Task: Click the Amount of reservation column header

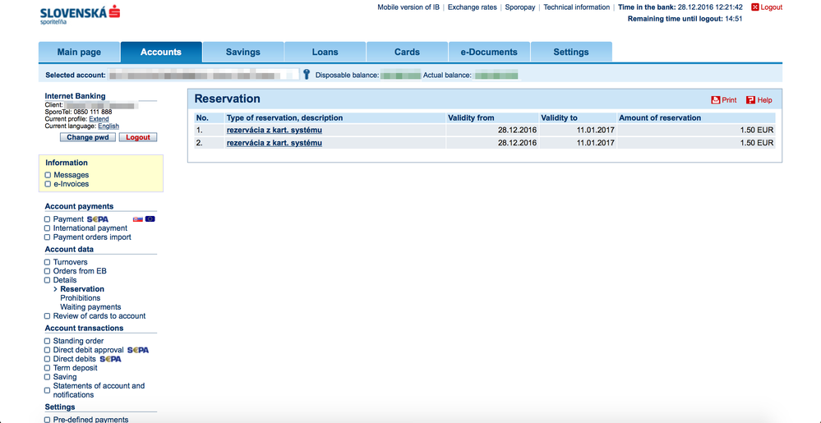Action: coord(660,117)
